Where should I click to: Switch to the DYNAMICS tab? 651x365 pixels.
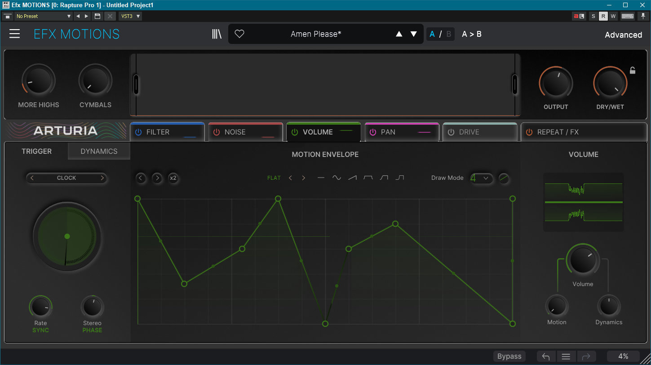[x=99, y=151]
